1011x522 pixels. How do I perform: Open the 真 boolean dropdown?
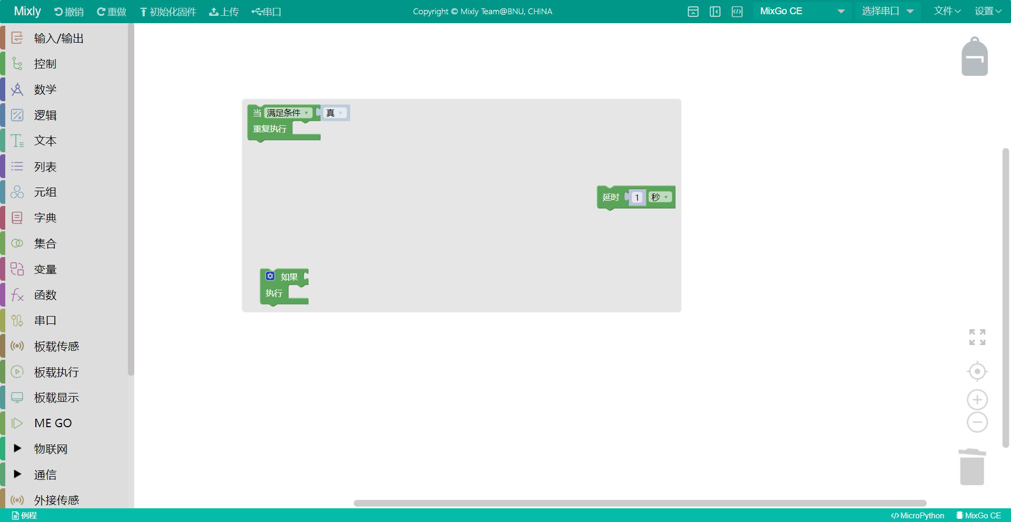pyautogui.click(x=335, y=113)
